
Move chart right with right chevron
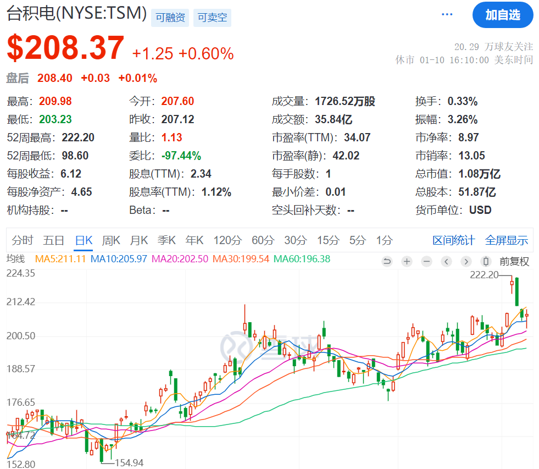pyautogui.click(x=466, y=262)
